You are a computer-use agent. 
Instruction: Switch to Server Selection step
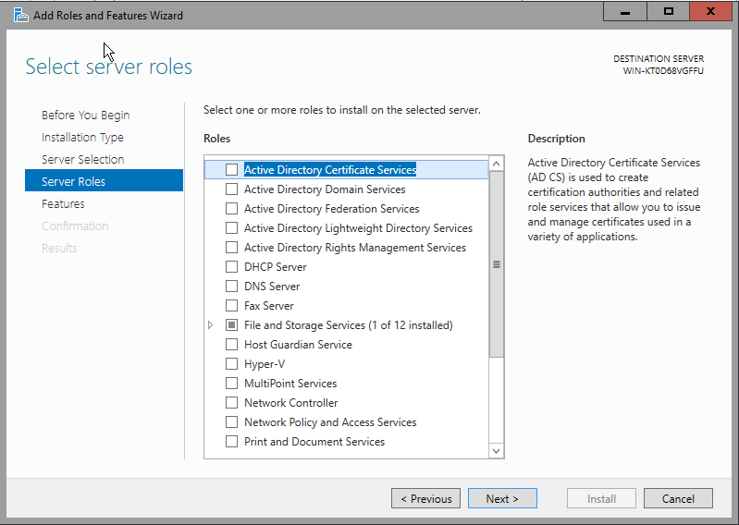82,160
